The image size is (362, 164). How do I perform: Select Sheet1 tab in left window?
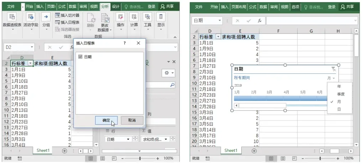click(43, 151)
